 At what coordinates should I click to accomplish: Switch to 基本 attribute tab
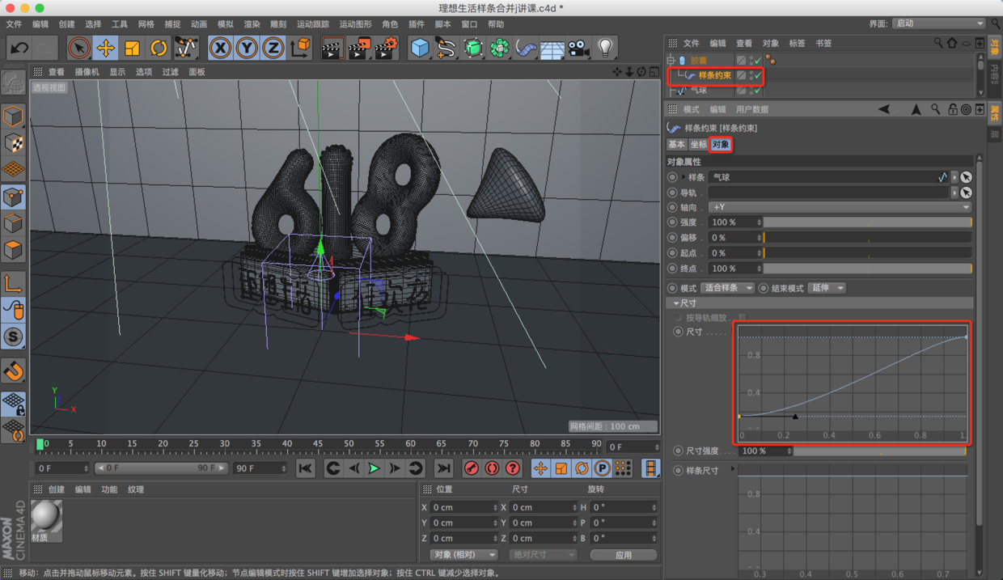click(x=676, y=145)
